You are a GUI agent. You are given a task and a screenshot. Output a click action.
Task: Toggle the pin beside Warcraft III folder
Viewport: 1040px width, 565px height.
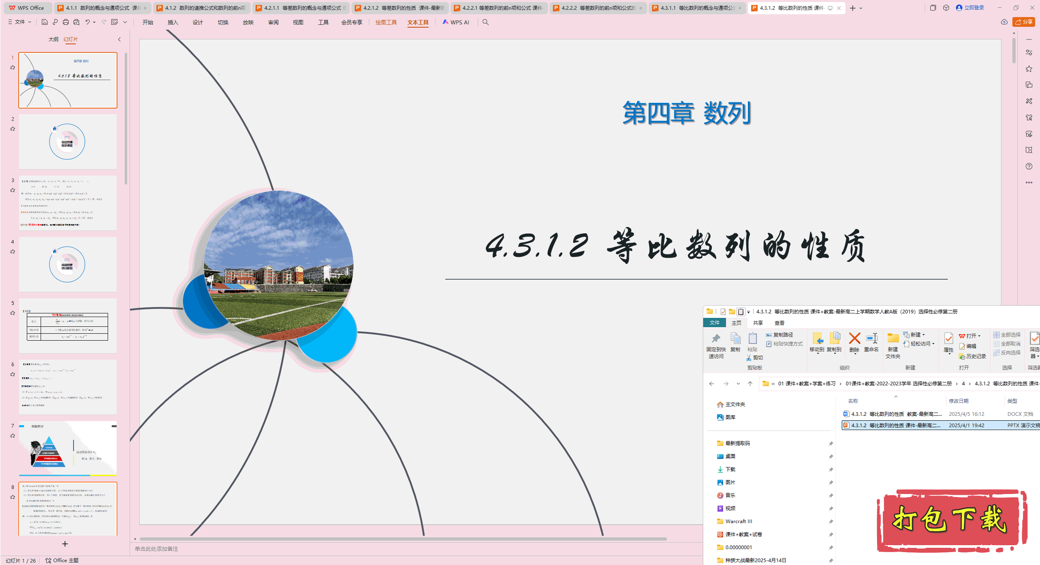coord(831,522)
